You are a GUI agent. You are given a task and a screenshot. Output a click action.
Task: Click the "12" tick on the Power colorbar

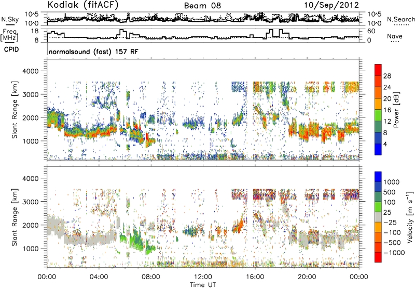[387, 122]
